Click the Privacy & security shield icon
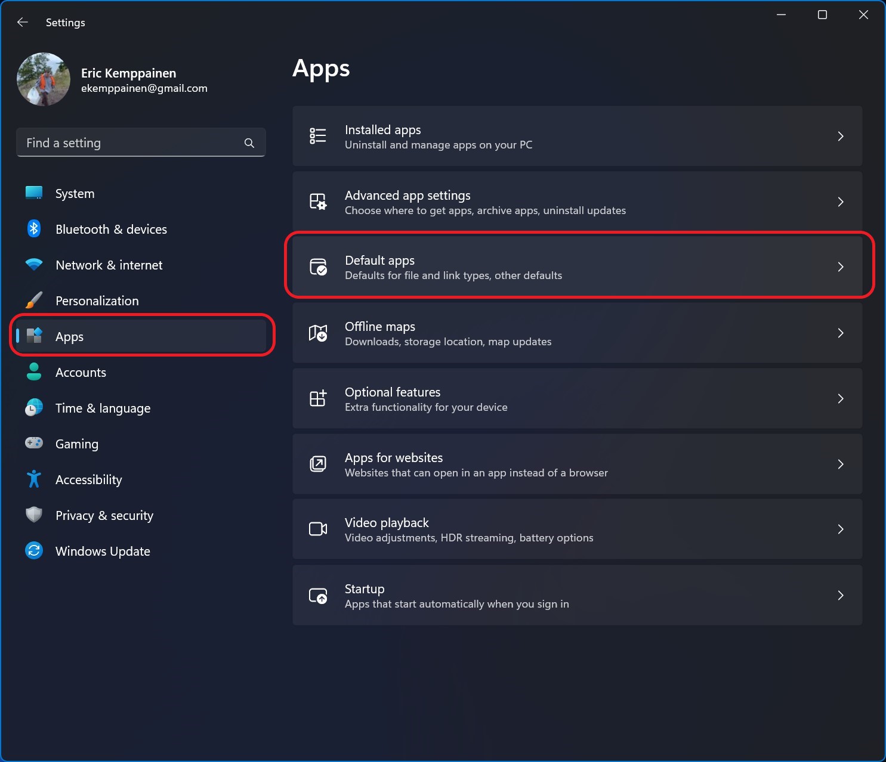This screenshot has width=886, height=762. [x=34, y=515]
